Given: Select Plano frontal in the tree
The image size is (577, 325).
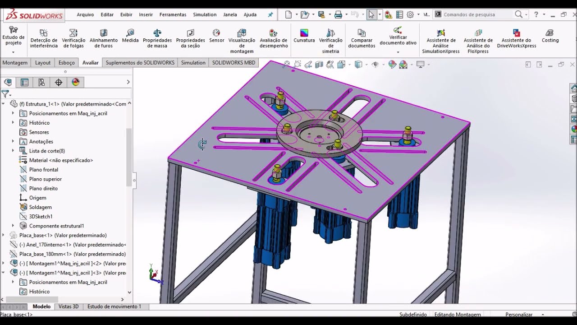Looking at the screenshot, I should pyautogui.click(x=44, y=170).
